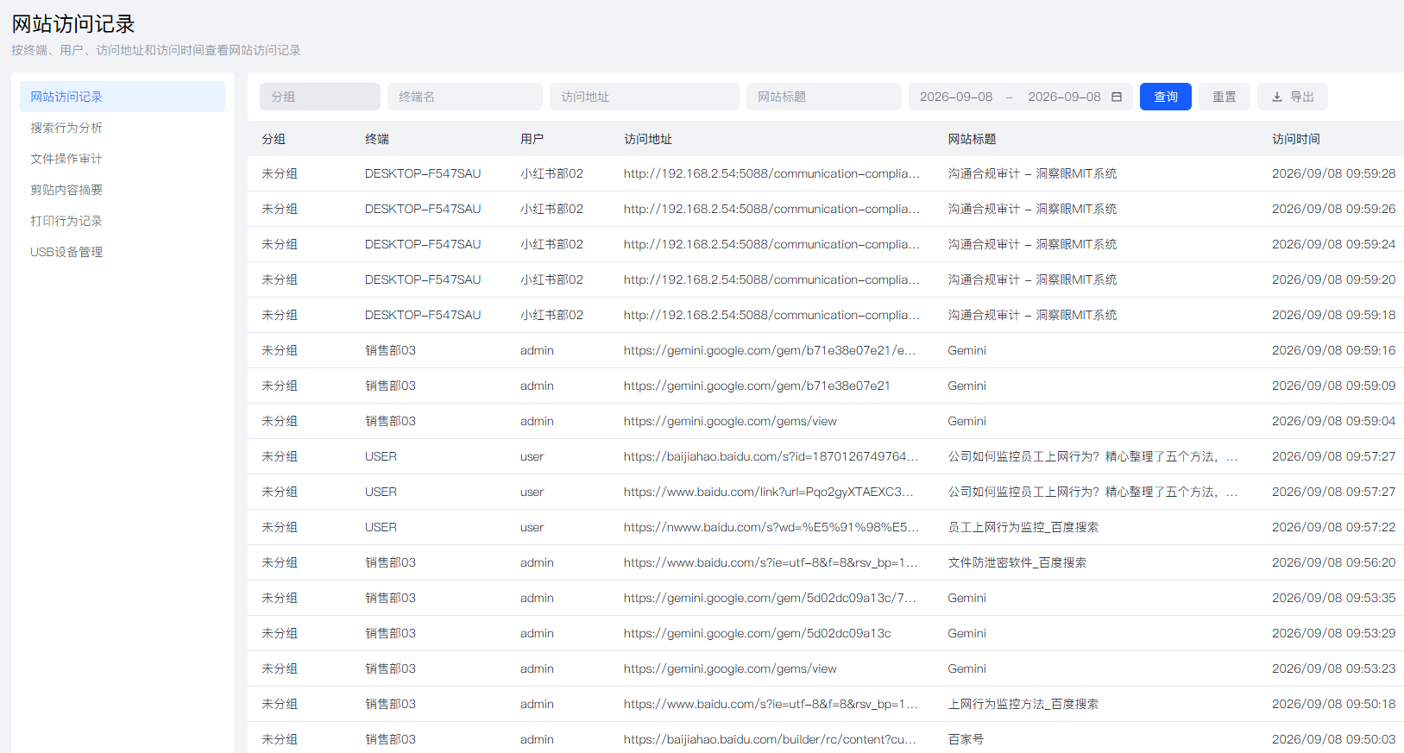The image size is (1404, 753).
Task: Open 剪贴内容摘要 in sidebar
Action: point(123,190)
